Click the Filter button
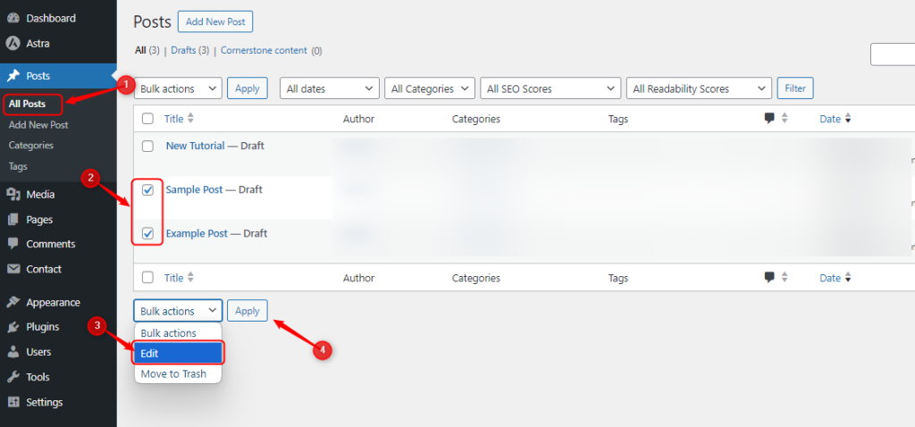Image resolution: width=915 pixels, height=427 pixels. pos(794,88)
